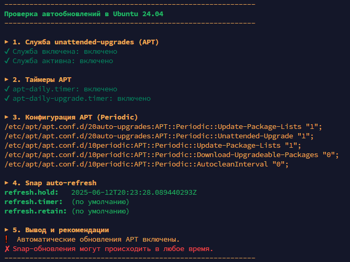Click the 'refresh.timer:' label
350x262 pixels.
tap(33, 202)
